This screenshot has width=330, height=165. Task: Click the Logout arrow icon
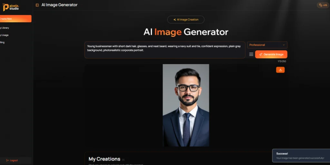(7, 160)
